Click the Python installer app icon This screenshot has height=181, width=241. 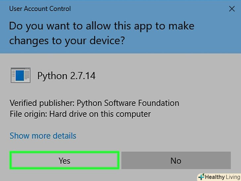(20, 75)
